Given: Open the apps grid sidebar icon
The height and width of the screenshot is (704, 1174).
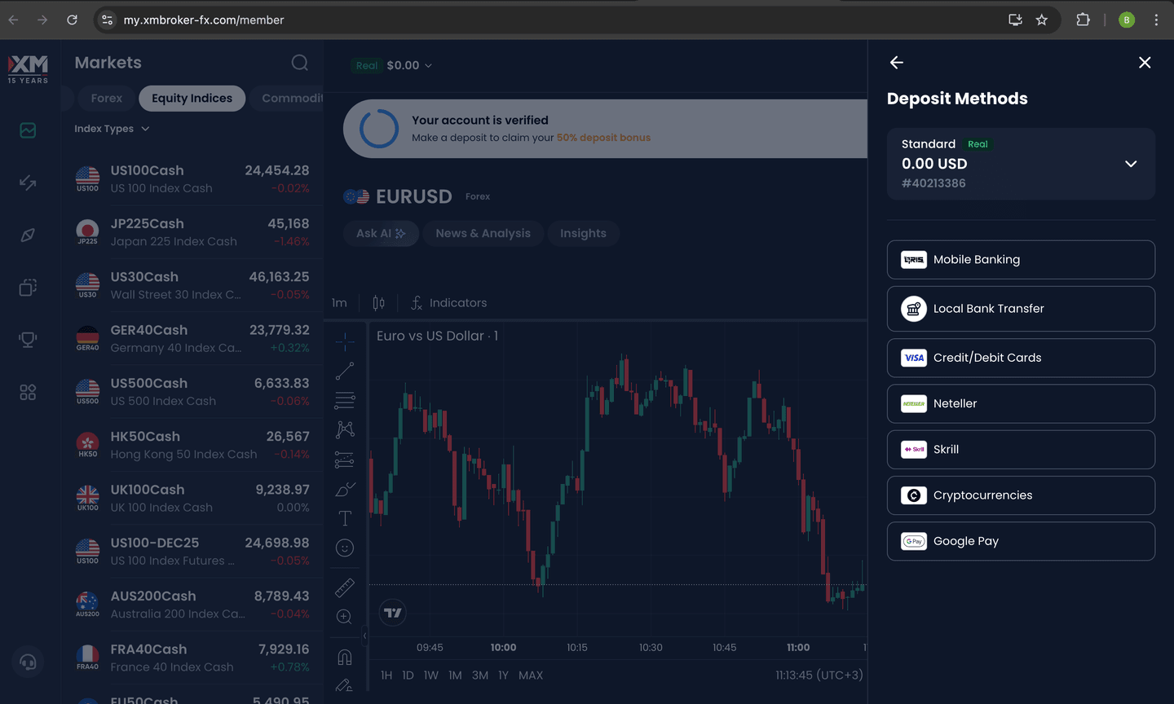Looking at the screenshot, I should click(28, 392).
